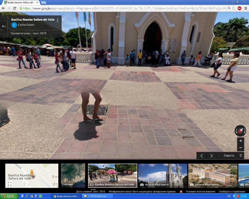249x199 pixels.
Task: Exit Street View with back arrow
Action: click(x=4, y=26)
